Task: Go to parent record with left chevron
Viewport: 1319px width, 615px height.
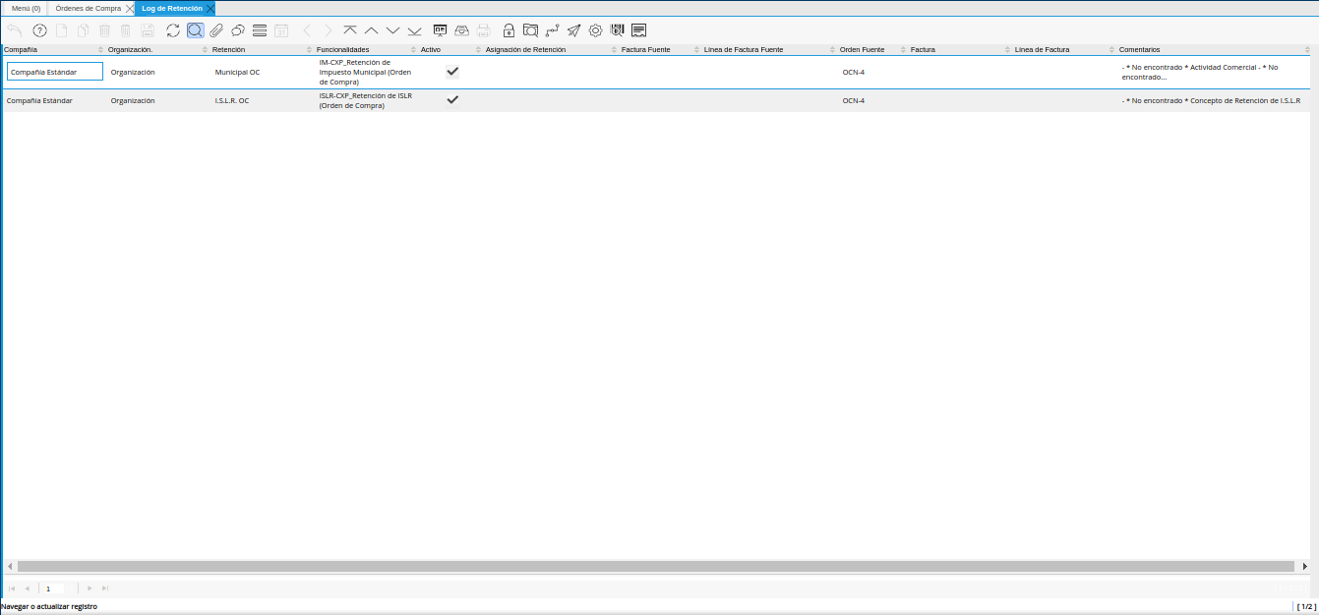Action: point(307,30)
